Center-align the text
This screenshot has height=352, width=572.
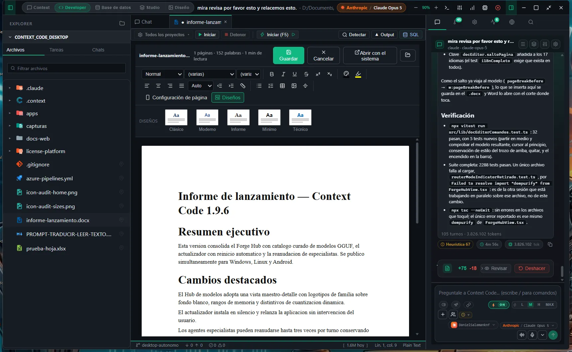coord(158,86)
